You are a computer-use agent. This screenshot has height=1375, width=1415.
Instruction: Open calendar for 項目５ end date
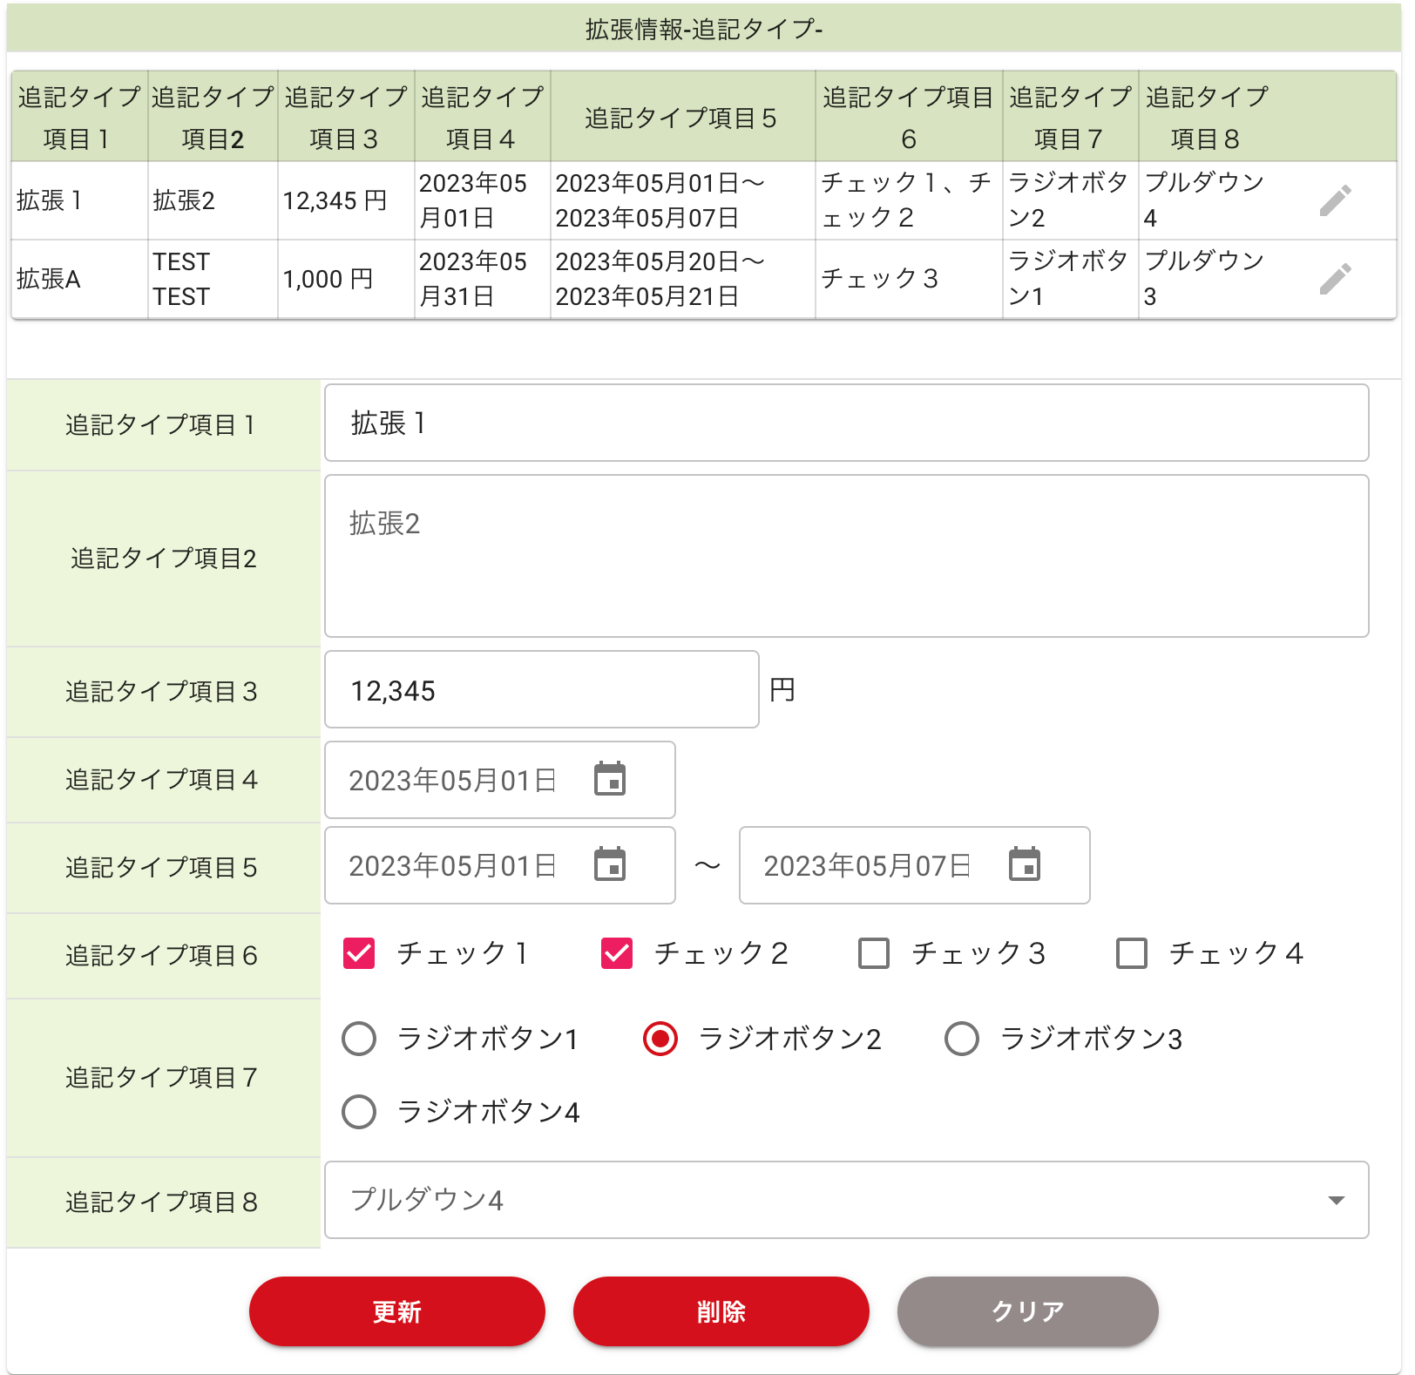pos(1024,864)
